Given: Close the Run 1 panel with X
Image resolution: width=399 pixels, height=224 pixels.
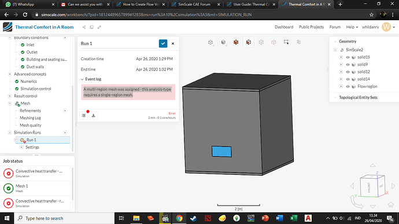Looking at the screenshot, I should click(173, 43).
